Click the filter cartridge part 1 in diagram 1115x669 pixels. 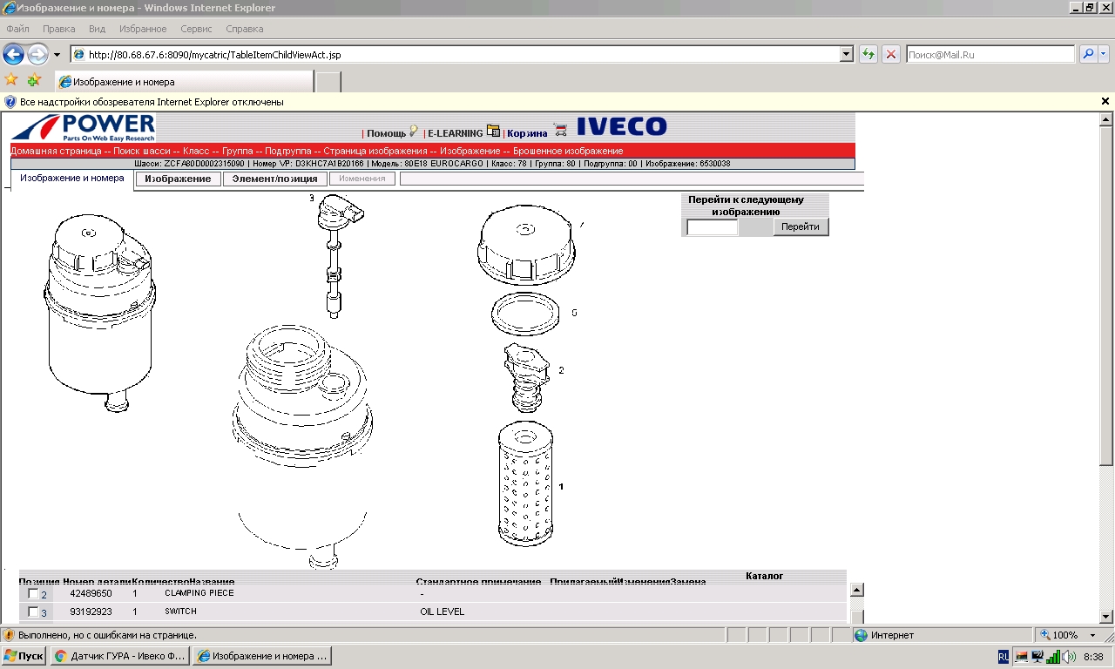[524, 483]
